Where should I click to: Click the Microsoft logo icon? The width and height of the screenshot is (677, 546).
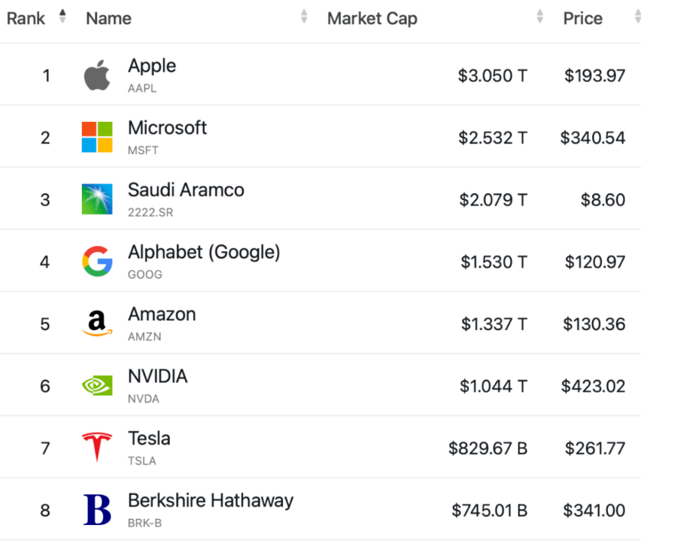pyautogui.click(x=97, y=138)
